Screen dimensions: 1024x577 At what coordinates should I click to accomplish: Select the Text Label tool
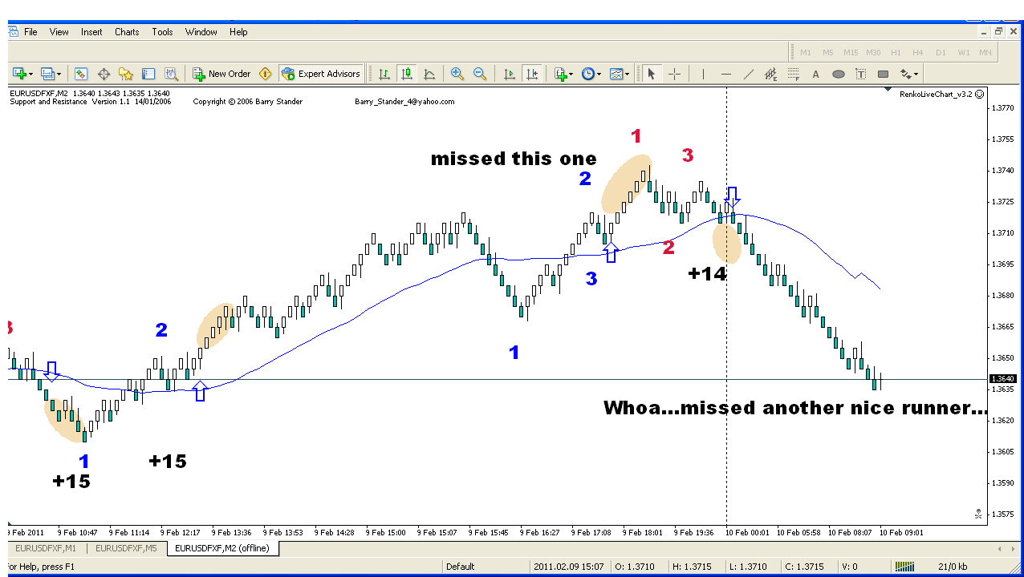tap(860, 74)
